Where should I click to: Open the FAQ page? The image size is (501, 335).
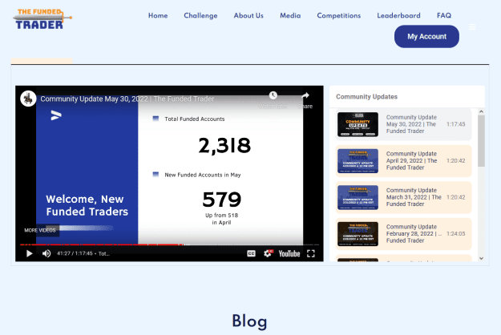444,15
